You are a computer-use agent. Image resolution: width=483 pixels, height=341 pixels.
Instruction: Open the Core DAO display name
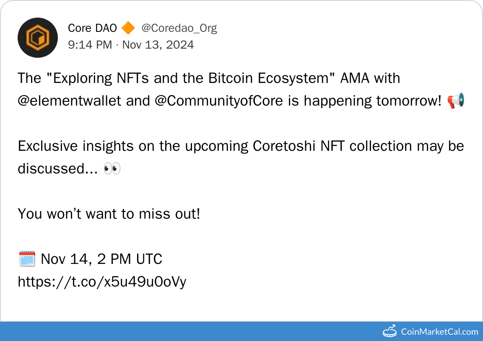(x=92, y=28)
